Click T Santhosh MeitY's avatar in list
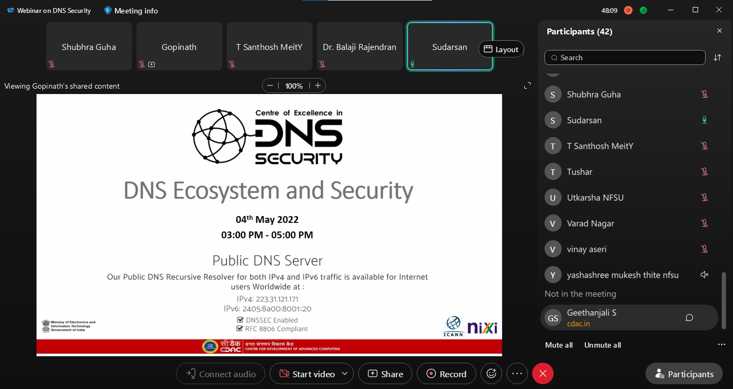The height and width of the screenshot is (389, 733). (553, 146)
